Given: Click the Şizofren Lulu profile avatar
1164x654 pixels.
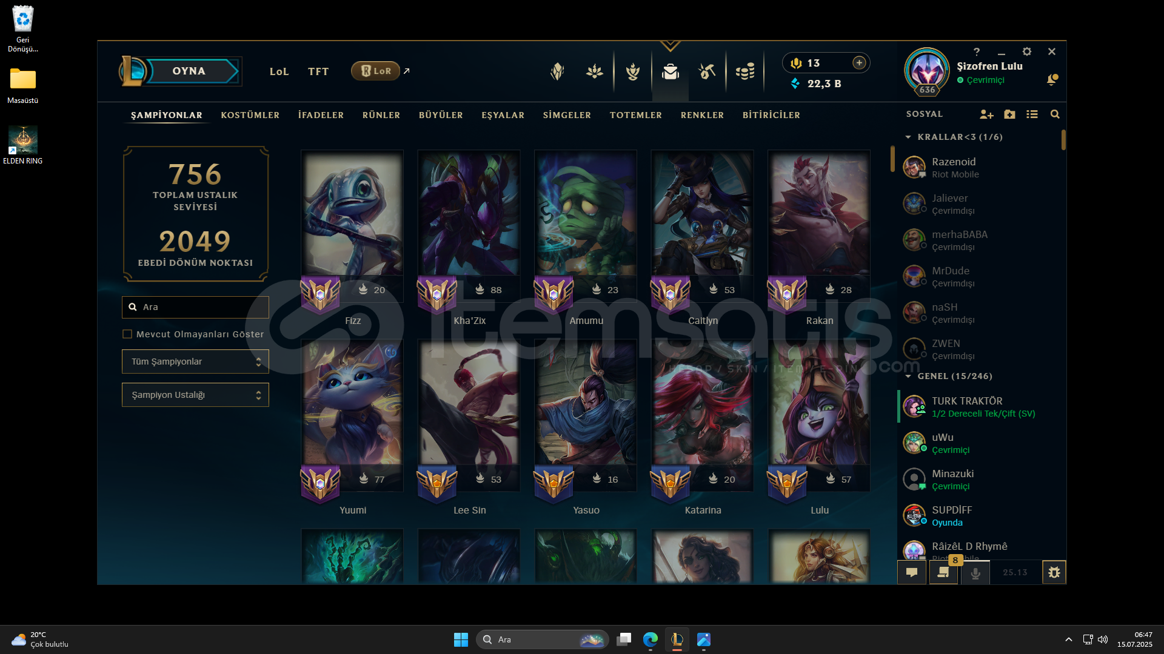Looking at the screenshot, I should [927, 71].
